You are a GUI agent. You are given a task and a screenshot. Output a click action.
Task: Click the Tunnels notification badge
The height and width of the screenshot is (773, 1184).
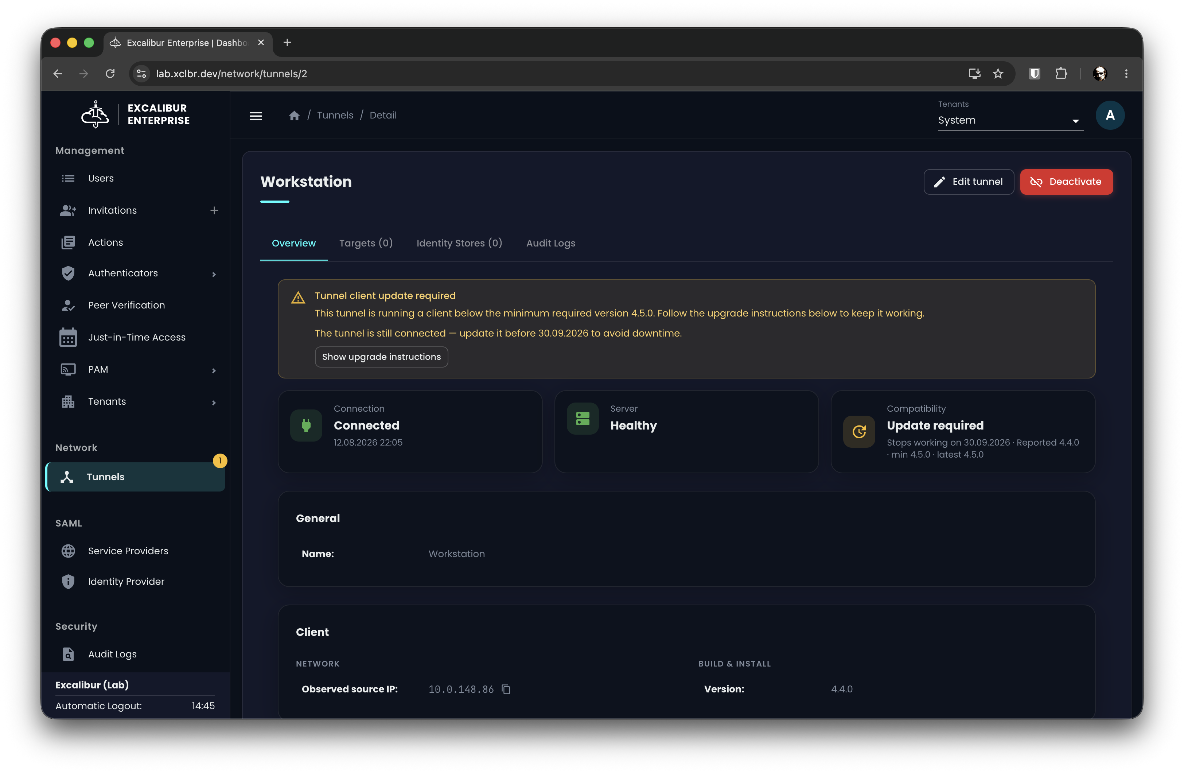pyautogui.click(x=220, y=461)
